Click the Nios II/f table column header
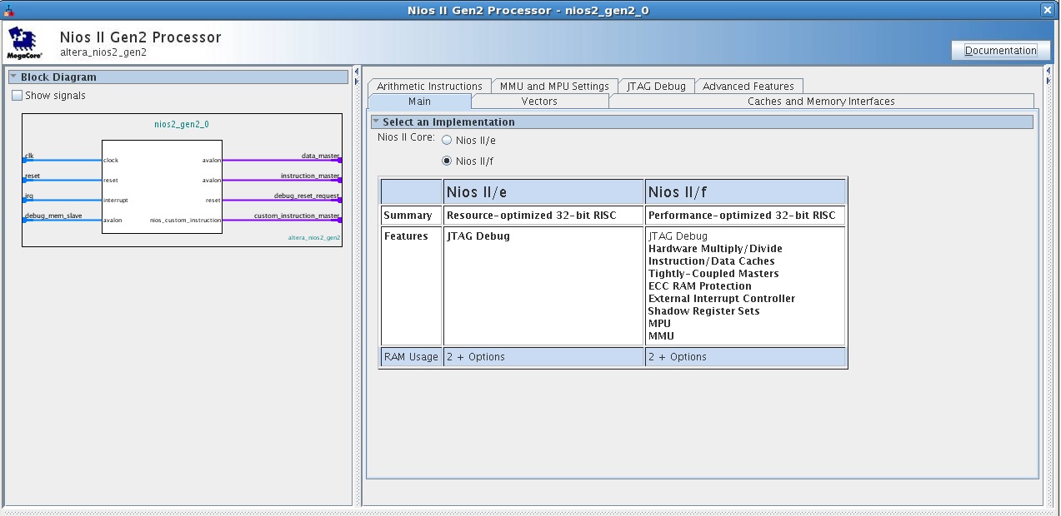Screen dimensions: 1061x516 click(745, 192)
